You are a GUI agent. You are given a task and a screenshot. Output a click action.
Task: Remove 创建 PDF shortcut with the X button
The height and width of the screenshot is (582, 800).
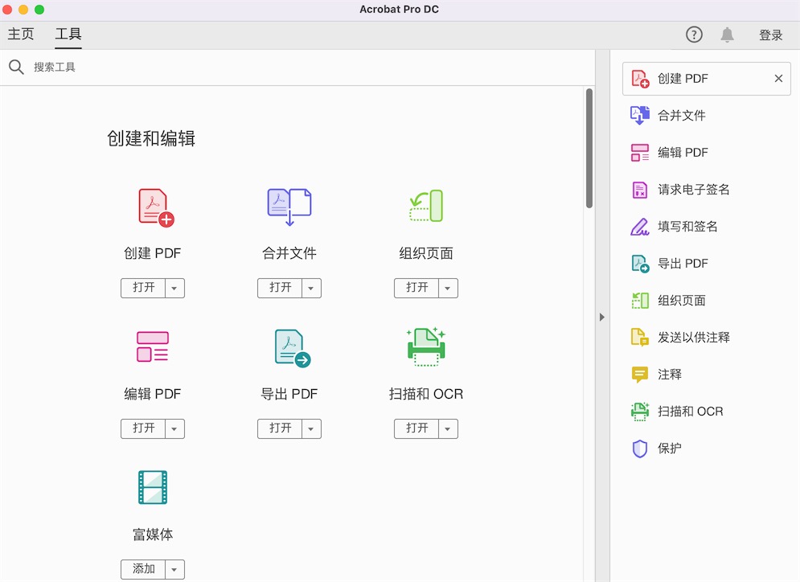778,79
